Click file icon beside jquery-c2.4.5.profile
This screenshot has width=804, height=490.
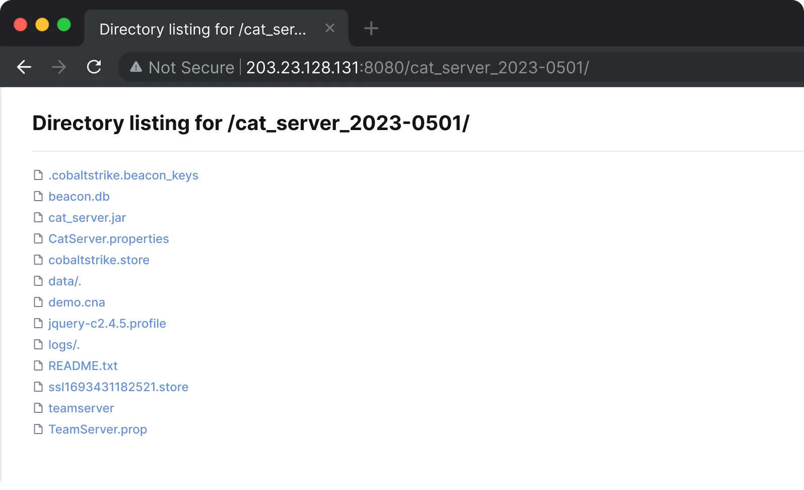pos(38,323)
